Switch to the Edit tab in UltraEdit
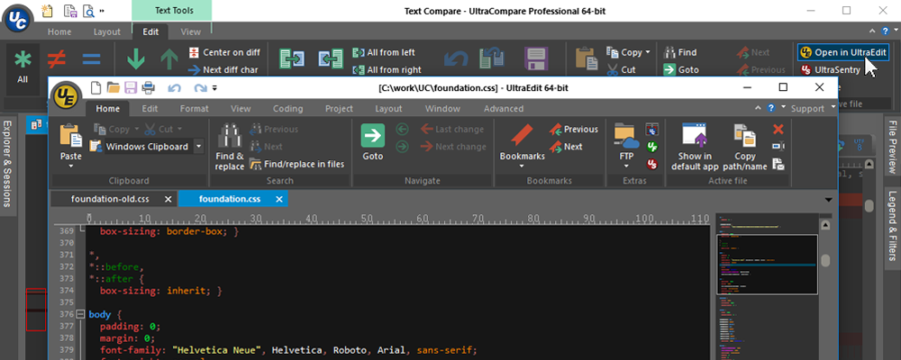This screenshot has width=901, height=360. [x=150, y=109]
